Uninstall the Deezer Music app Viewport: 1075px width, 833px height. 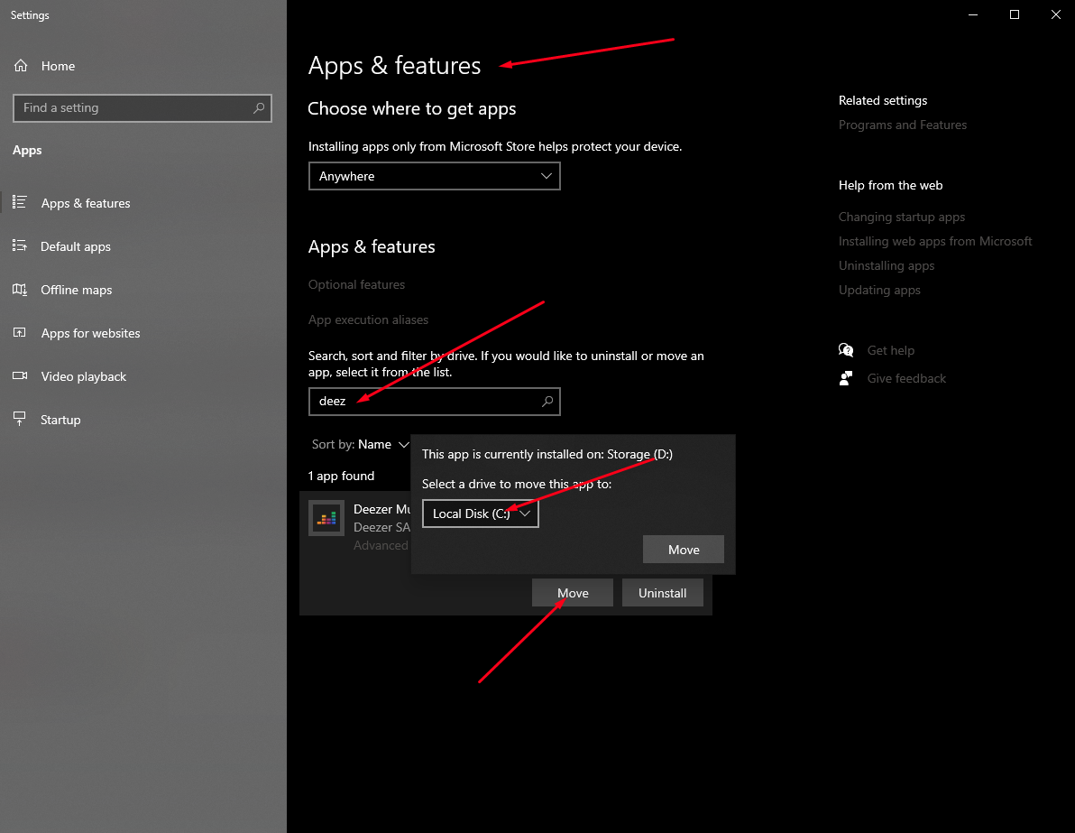coord(662,593)
